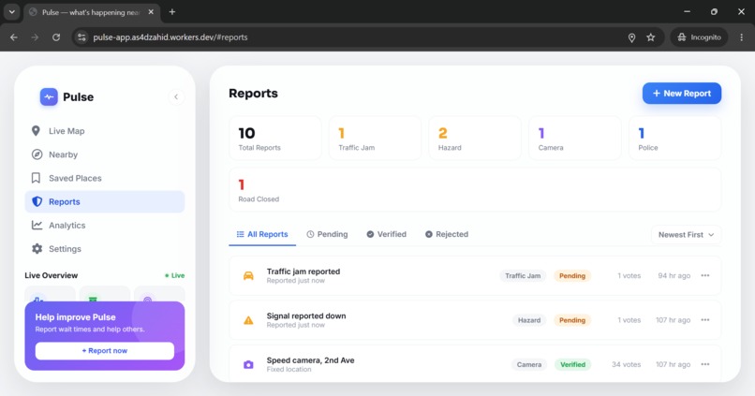The width and height of the screenshot is (755, 396).
Task: Collapse the sidebar with chevron button
Action: (176, 96)
